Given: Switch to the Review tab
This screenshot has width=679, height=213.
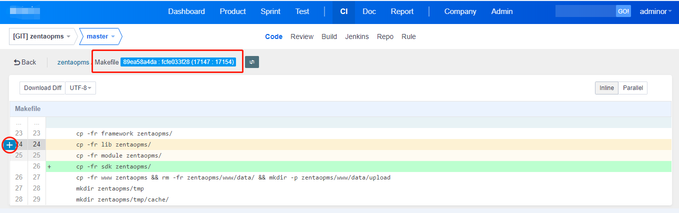Looking at the screenshot, I should pyautogui.click(x=302, y=36).
